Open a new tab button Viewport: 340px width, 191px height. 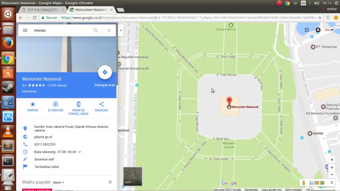pyautogui.click(x=120, y=10)
